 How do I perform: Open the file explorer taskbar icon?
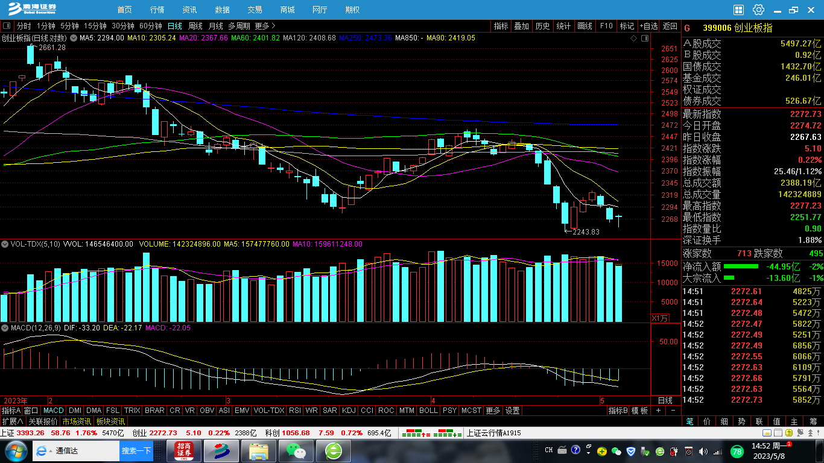coord(259,451)
